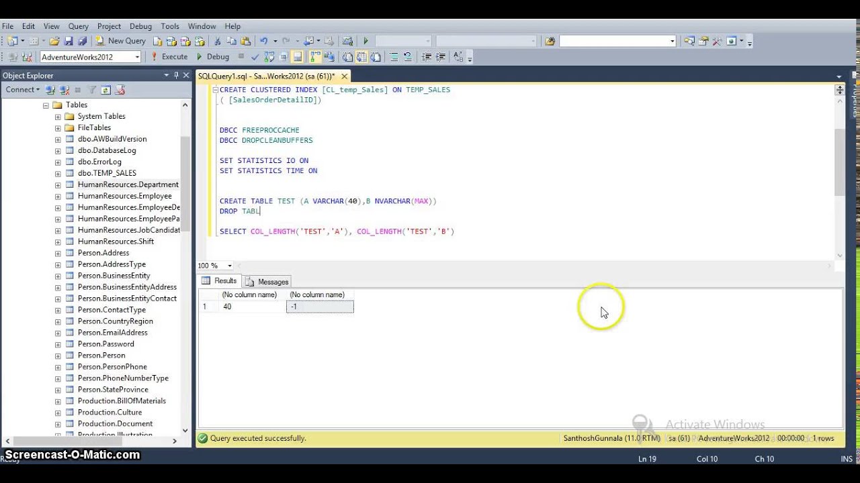Save the query with the Save icon
Screen dimensions: 860x483
coord(69,41)
